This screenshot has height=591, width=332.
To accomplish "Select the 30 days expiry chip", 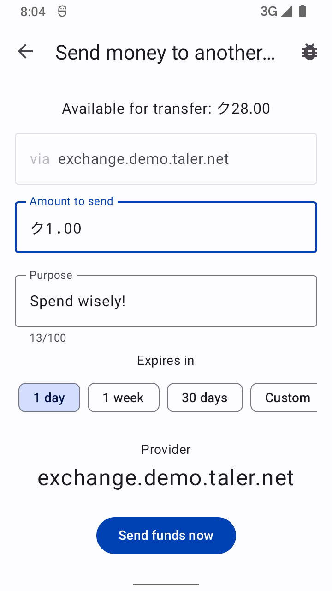I will (204, 398).
